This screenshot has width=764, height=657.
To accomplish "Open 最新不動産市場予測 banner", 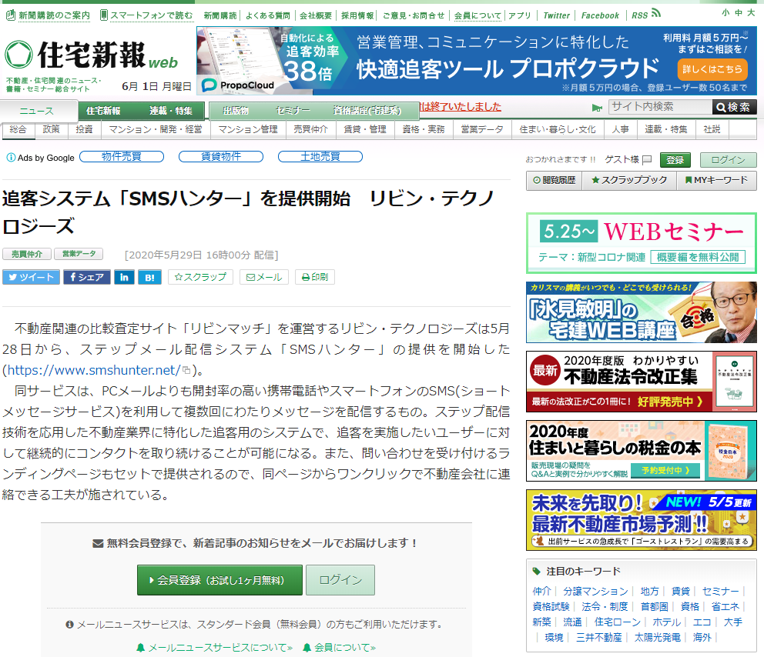I will tap(642, 520).
